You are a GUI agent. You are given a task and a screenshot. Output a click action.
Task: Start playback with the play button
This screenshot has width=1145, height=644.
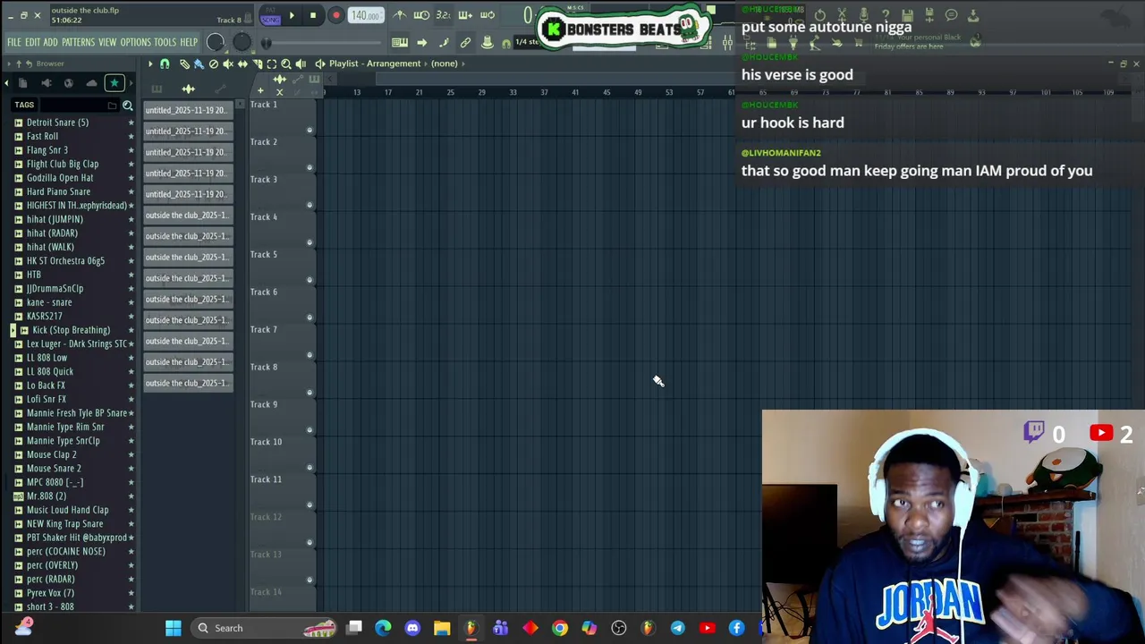pos(292,15)
